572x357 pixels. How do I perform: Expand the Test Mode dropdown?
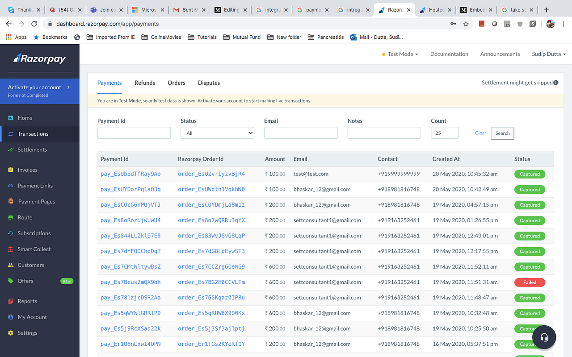(400, 54)
